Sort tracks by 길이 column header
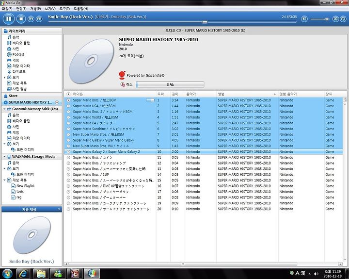Screen dimensions: 349x279 click(177, 94)
